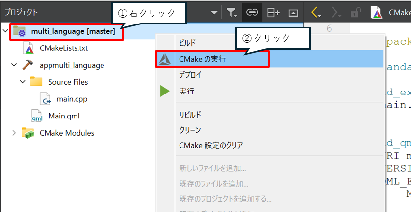This screenshot has width=411, height=212.
Task: Click the filter tree funnel icon
Action: point(231,12)
